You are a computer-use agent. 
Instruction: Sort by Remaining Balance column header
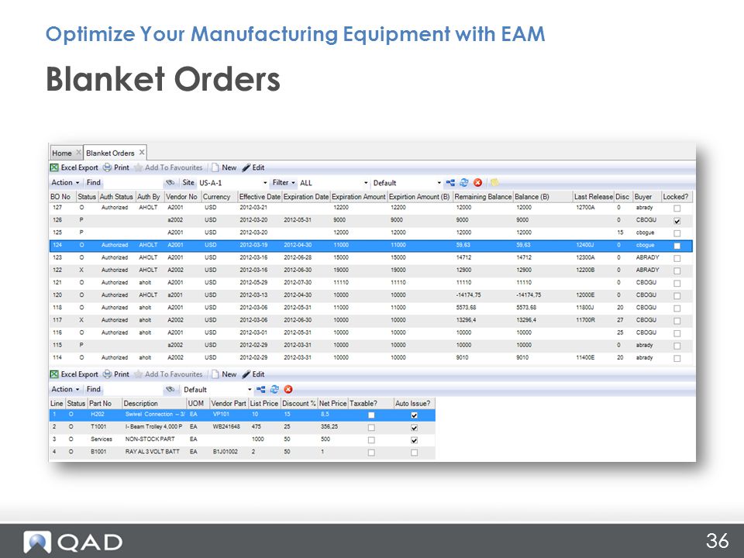[483, 196]
